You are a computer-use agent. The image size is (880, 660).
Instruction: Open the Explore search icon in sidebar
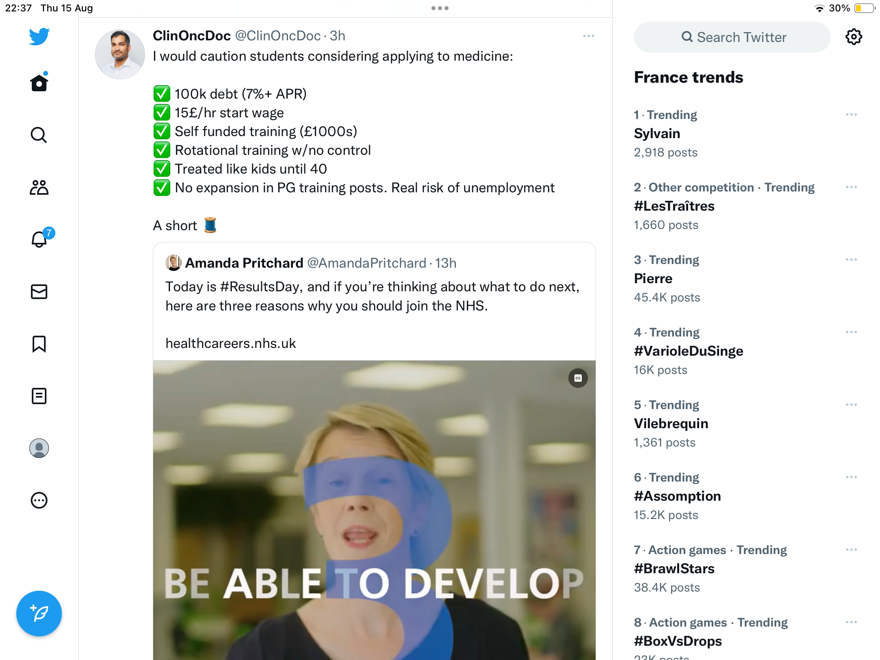(39, 135)
